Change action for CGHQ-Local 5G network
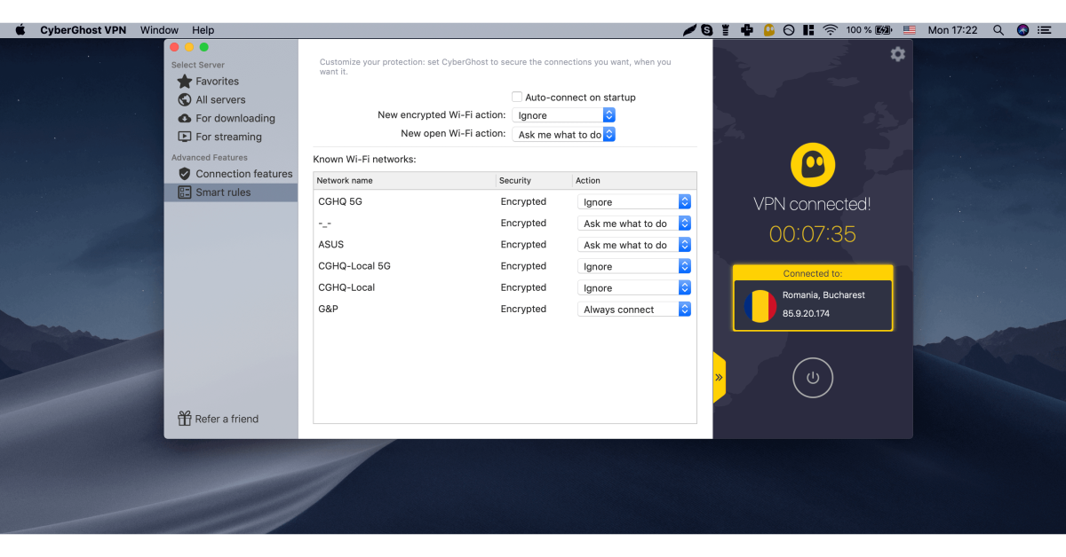1066x557 pixels. tap(634, 266)
